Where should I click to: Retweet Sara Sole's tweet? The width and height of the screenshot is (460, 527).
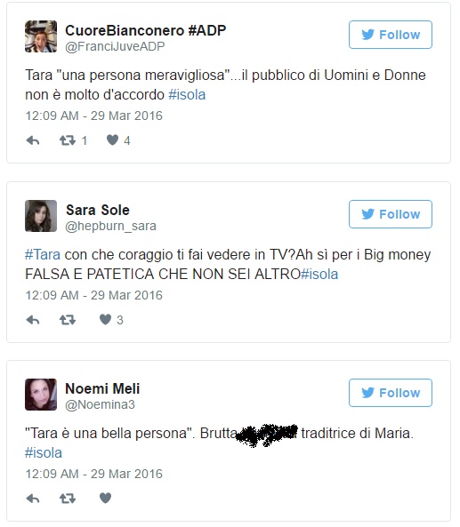pyautogui.click(x=68, y=320)
